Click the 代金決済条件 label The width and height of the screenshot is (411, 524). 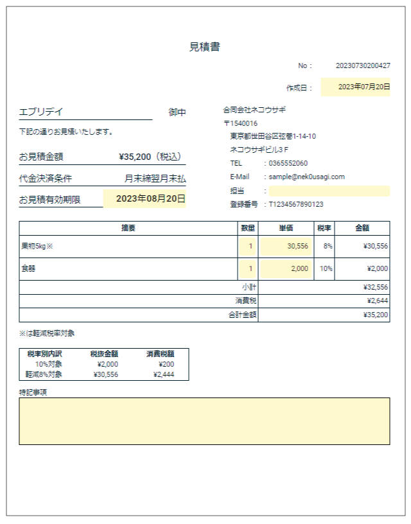[46, 179]
